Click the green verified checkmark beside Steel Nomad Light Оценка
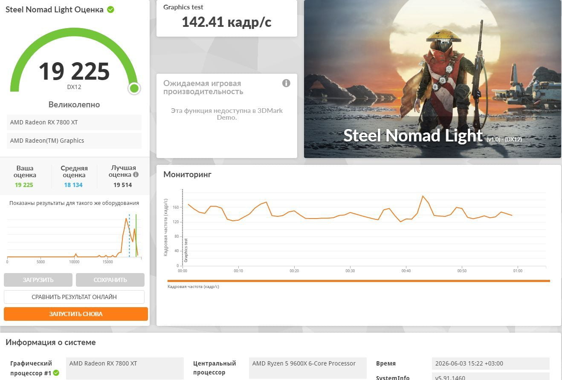Image resolution: width=562 pixels, height=380 pixels. [x=110, y=9]
